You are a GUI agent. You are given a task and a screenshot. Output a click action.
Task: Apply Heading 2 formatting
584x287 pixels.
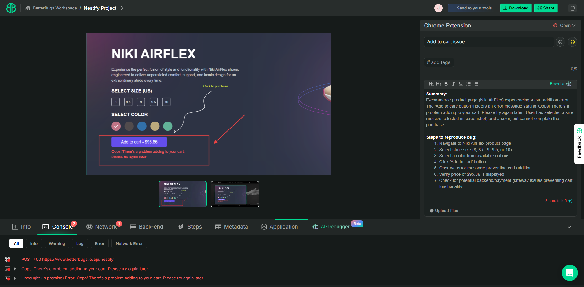coord(439,84)
